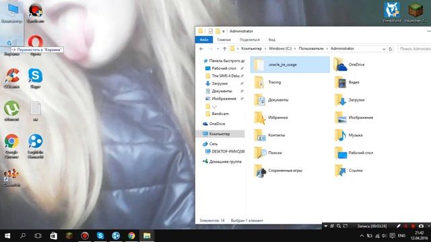Screen dimensions: 431x242
Task: Open recent locations dropdown arrow
Action: point(218,49)
